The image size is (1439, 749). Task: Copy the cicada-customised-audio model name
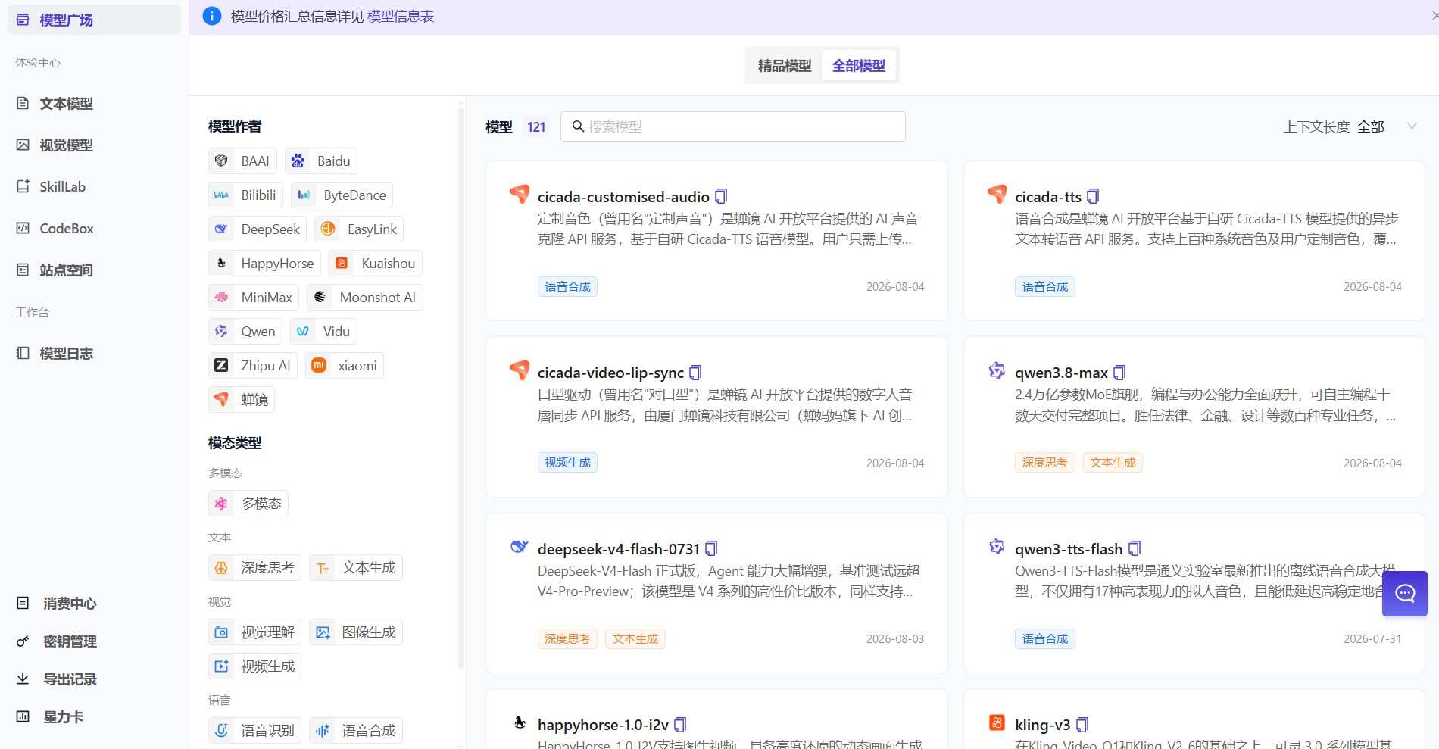(x=721, y=197)
